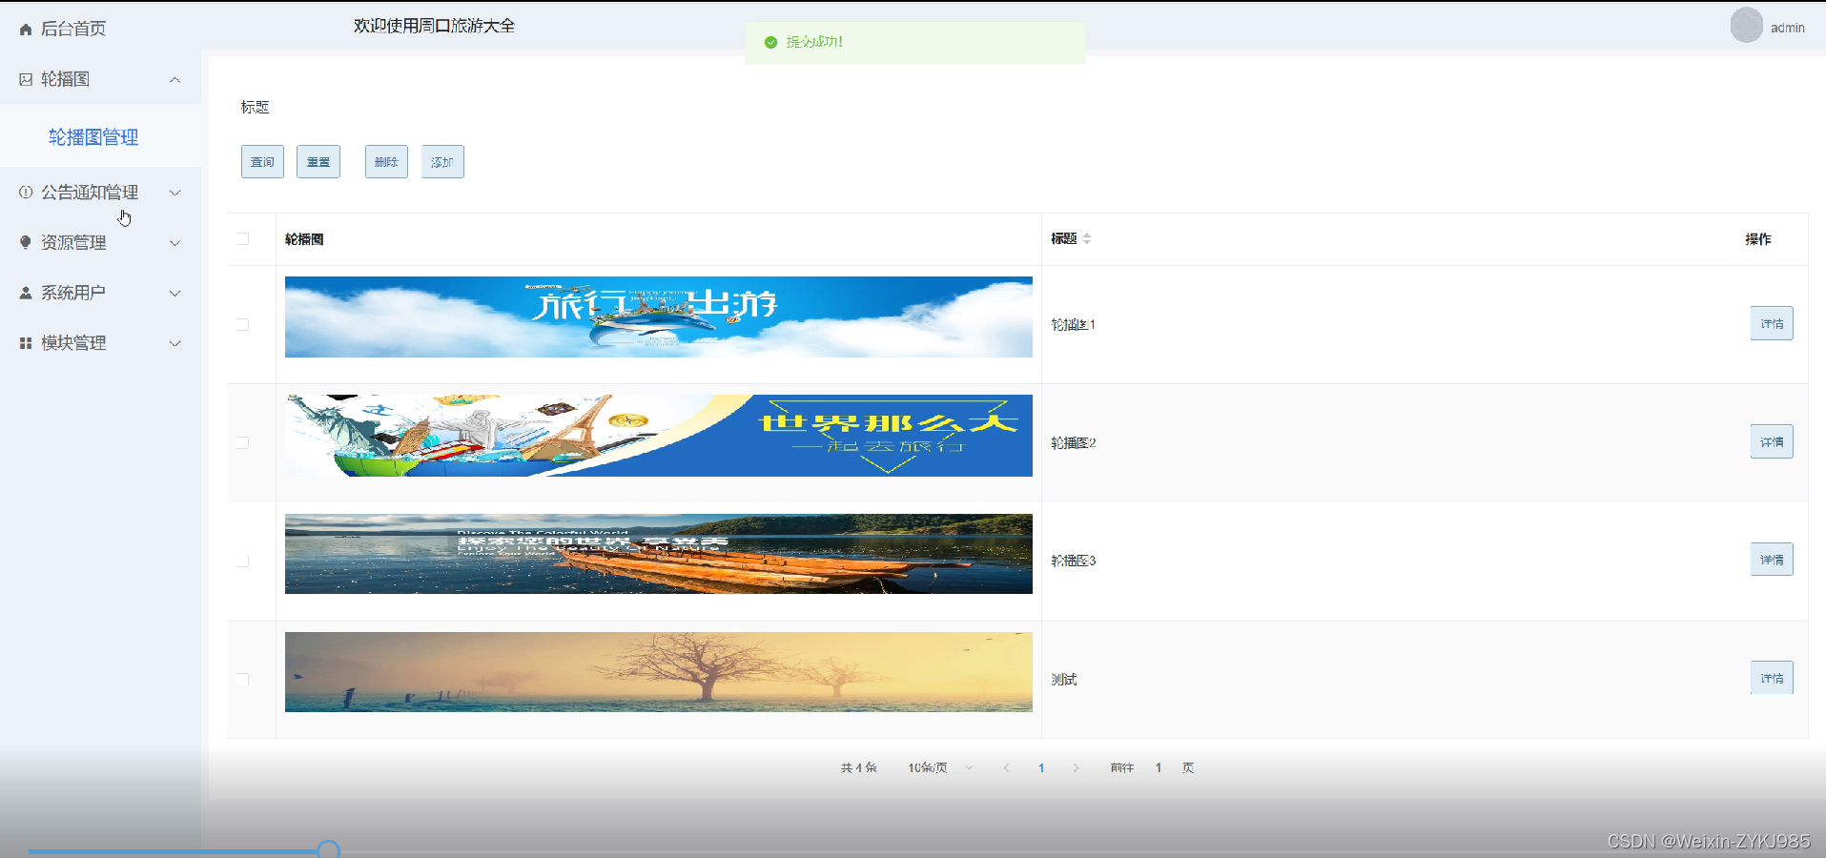This screenshot has width=1826, height=858.
Task: Click the 轮播图 picture icon in sidebar
Action: point(26,79)
